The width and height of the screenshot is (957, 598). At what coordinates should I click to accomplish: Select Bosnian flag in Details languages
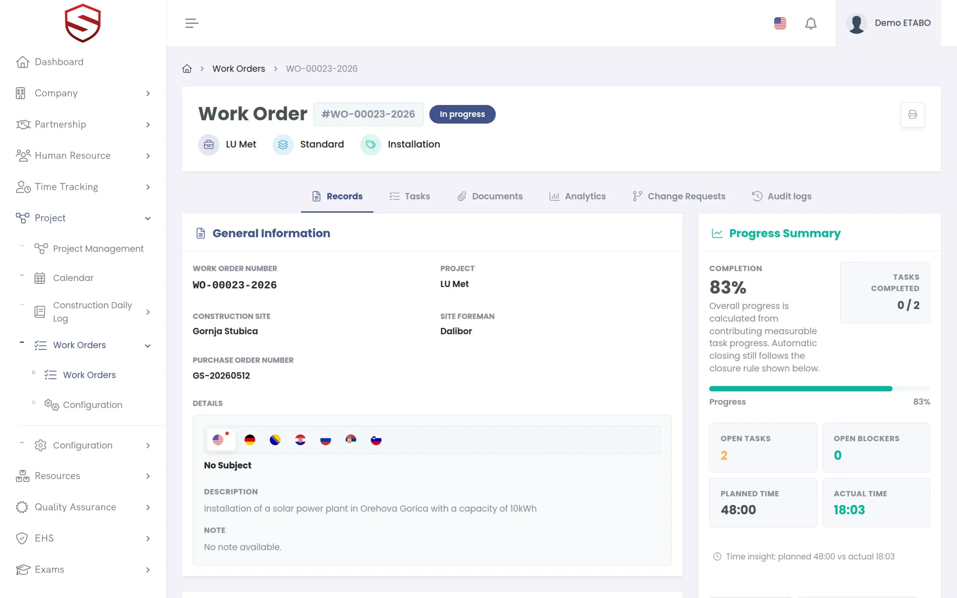[x=275, y=440]
